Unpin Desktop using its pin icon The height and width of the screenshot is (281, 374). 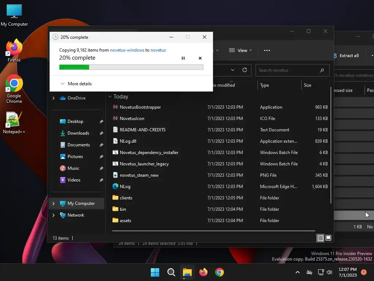click(102, 121)
